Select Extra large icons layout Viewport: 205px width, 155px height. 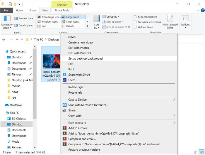(49, 17)
